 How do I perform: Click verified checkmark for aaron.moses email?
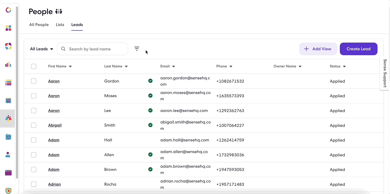(150, 96)
